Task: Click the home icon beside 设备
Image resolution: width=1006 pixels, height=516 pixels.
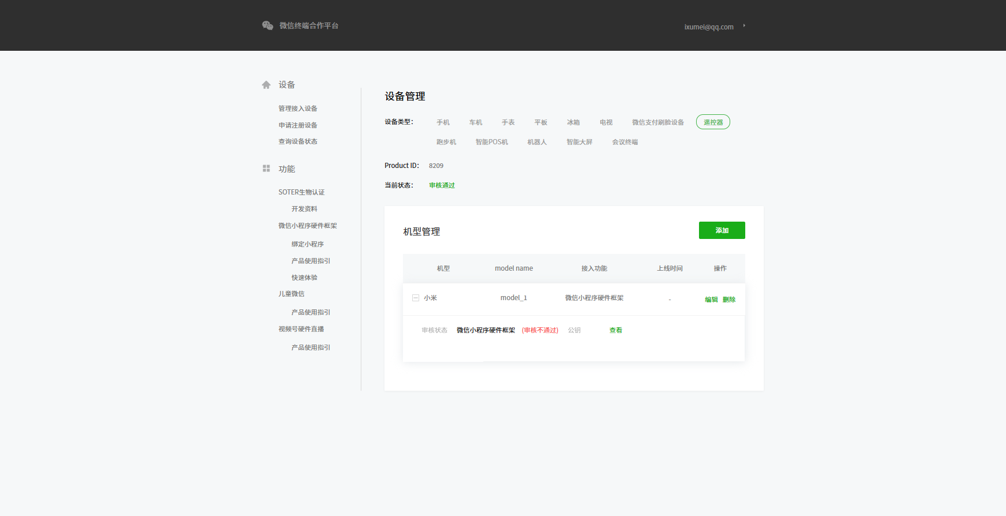Action: point(266,85)
